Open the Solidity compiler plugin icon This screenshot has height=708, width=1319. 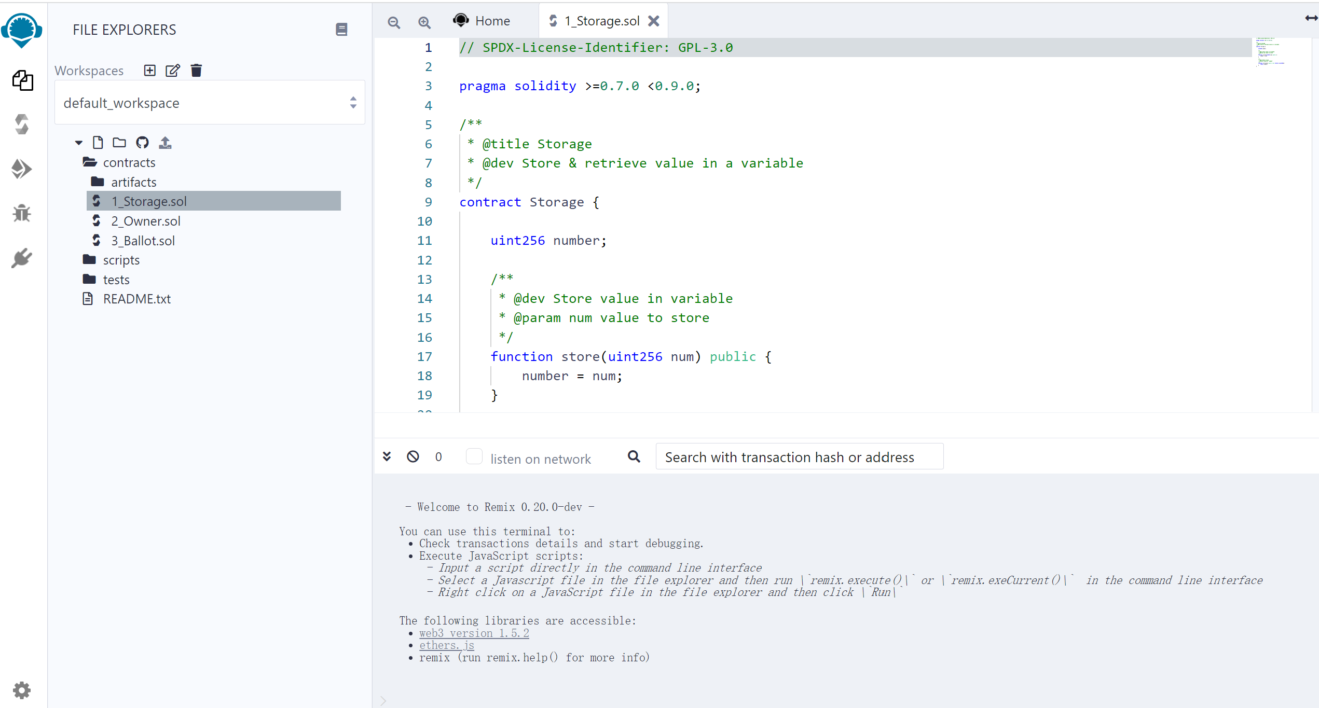tap(22, 124)
